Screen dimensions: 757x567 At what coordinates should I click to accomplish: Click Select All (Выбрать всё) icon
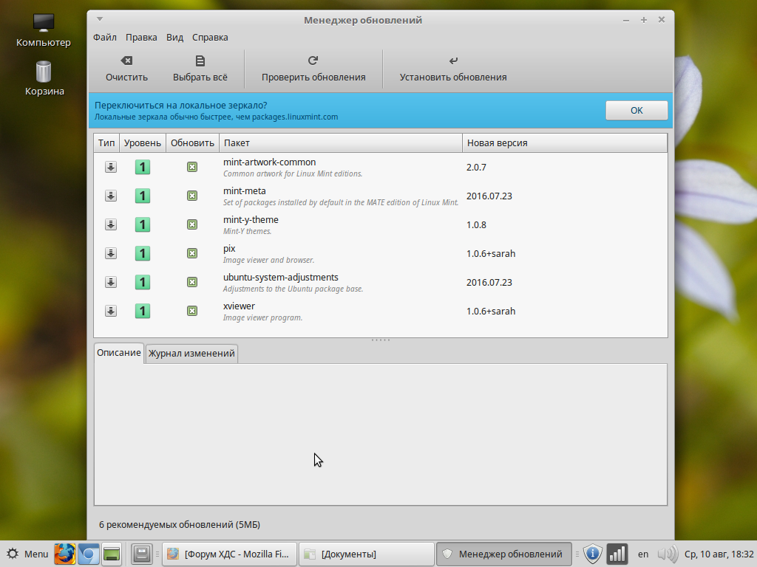(x=200, y=61)
